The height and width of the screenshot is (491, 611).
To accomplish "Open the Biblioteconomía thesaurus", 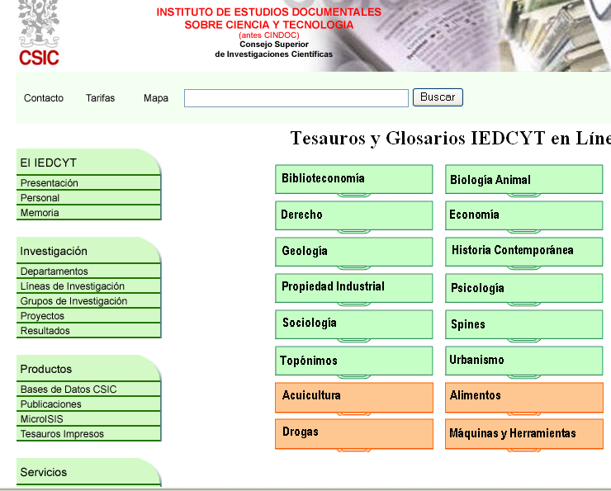I will tap(354, 179).
